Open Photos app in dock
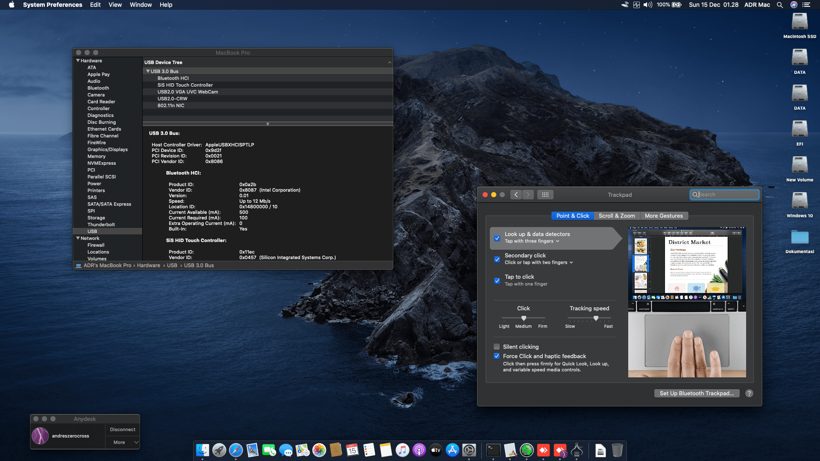Screen dimensions: 820x461 tap(319, 450)
